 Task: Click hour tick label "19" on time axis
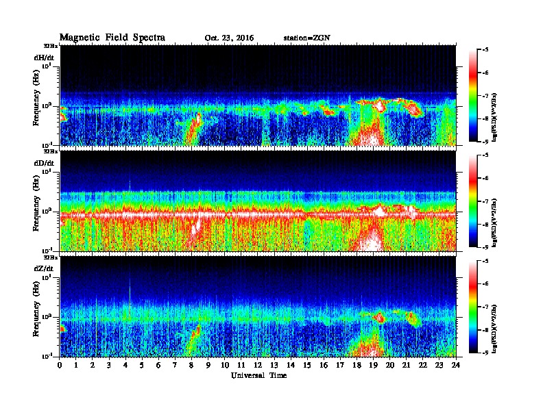373,366
